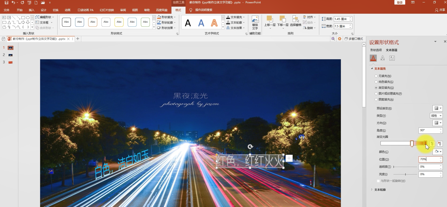Open the 选择窗格 selection pane
Screen dimensions: 447x207
(x=296, y=21)
